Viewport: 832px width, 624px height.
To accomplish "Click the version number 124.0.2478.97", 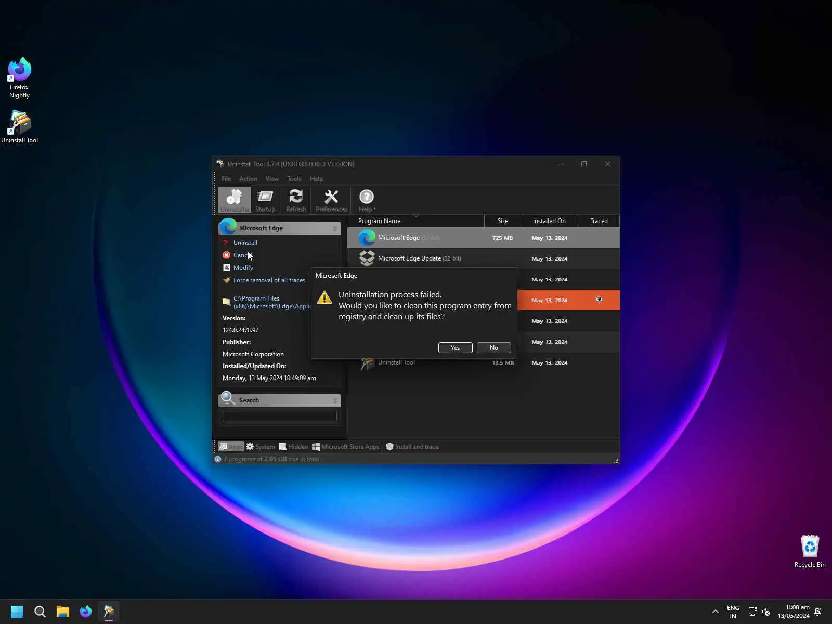I will 240,330.
